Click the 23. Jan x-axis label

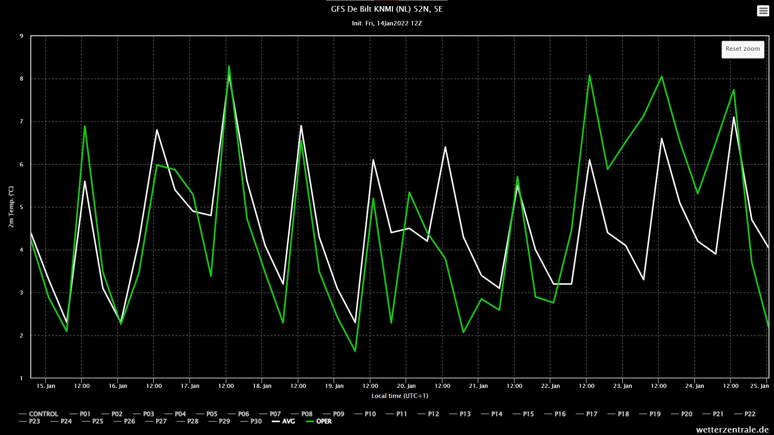click(622, 386)
